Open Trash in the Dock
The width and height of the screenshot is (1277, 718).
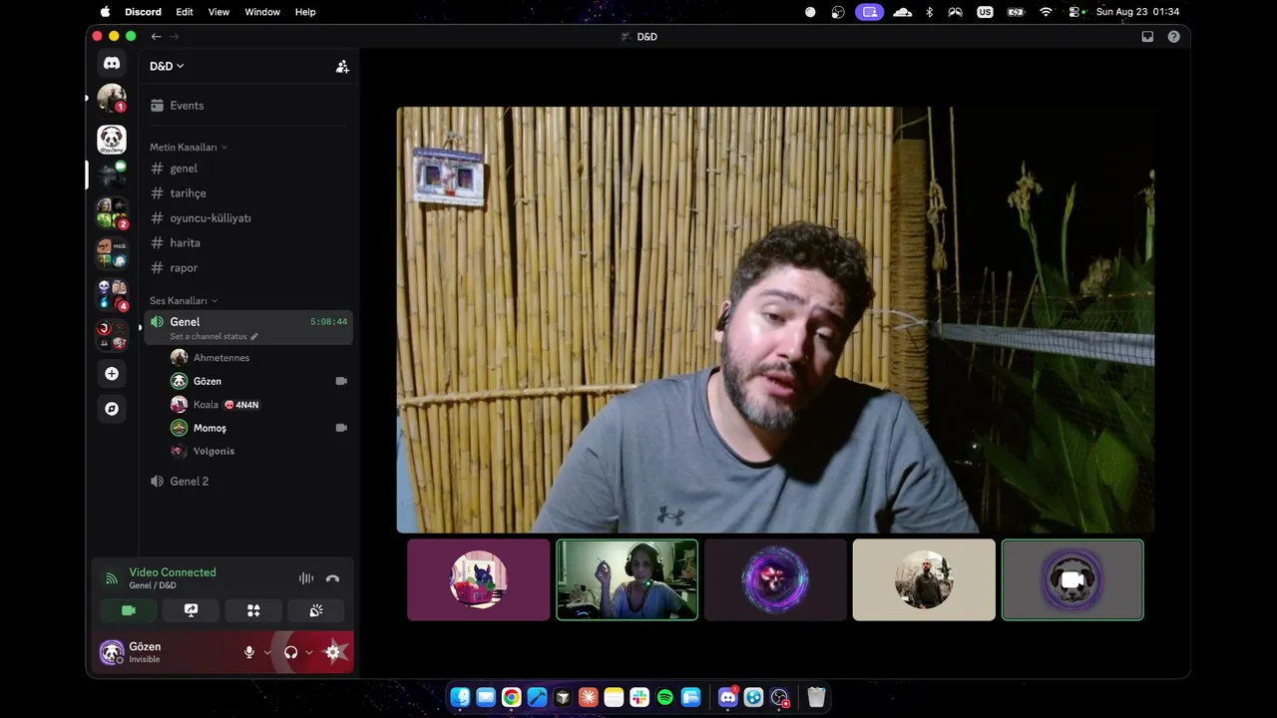(x=816, y=698)
